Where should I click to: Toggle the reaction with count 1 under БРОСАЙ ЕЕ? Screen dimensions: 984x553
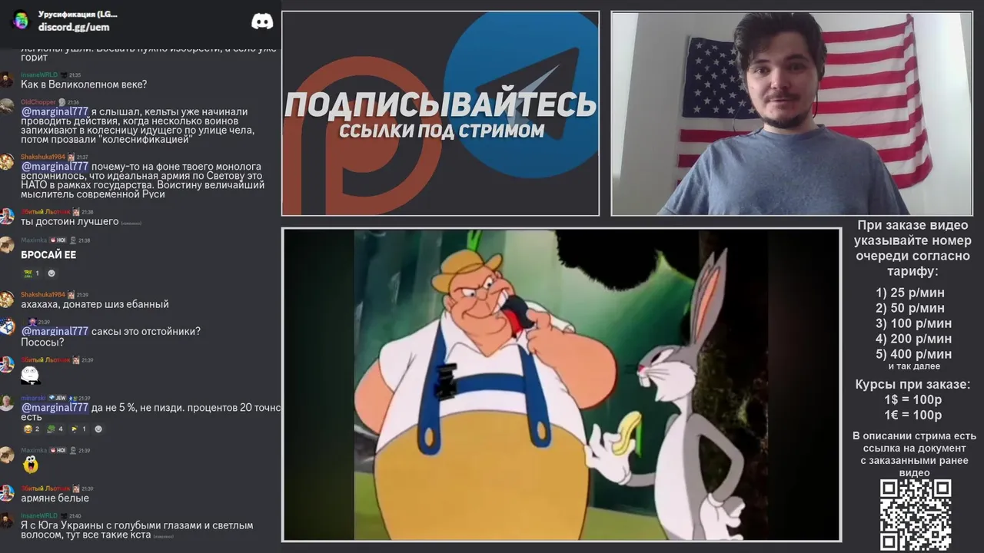32,273
